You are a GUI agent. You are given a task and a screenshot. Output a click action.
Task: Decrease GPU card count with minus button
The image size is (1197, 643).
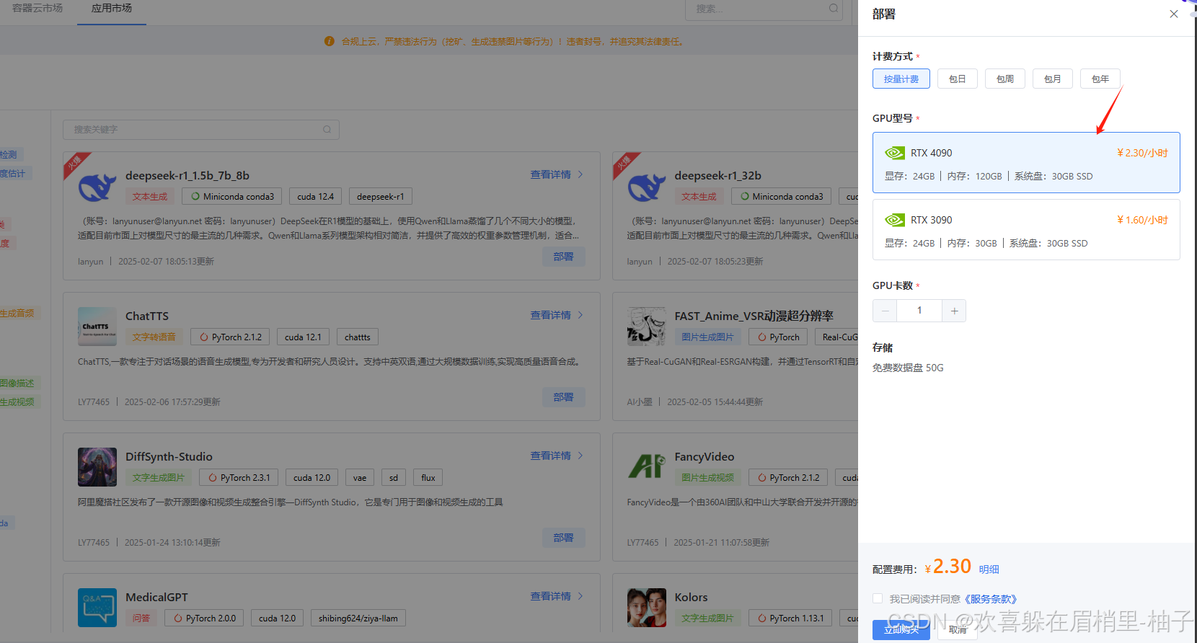(885, 311)
